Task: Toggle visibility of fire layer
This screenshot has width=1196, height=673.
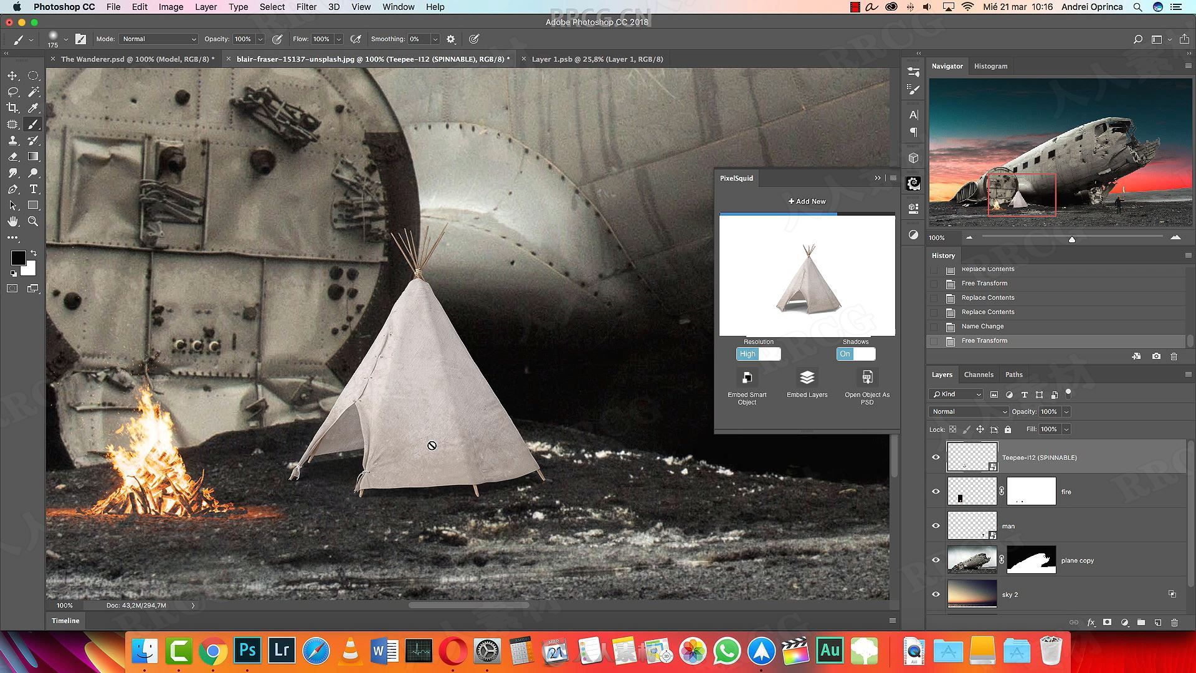Action: [x=936, y=490]
